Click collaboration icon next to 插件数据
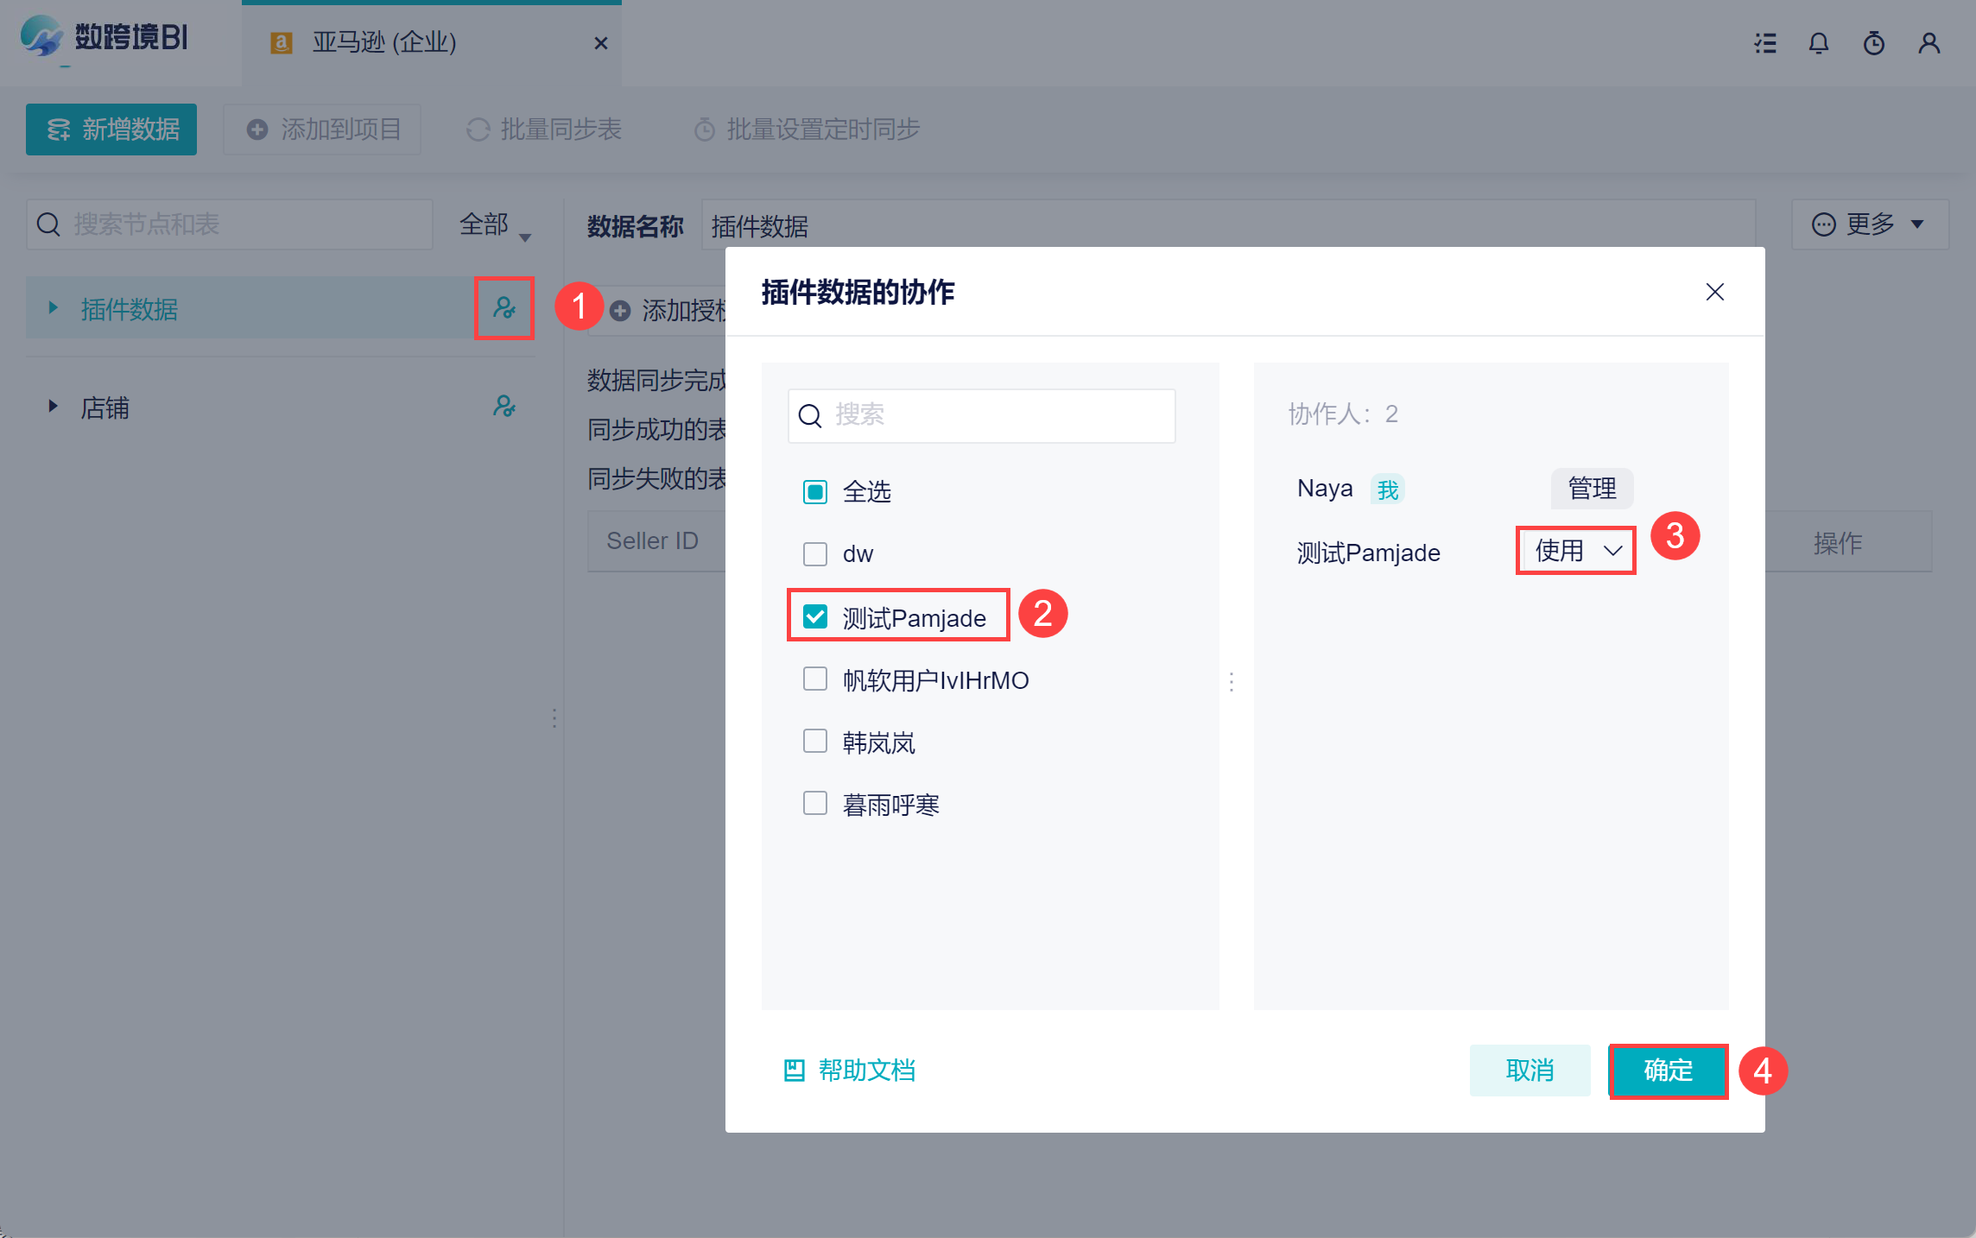1976x1238 pixels. pos(503,307)
